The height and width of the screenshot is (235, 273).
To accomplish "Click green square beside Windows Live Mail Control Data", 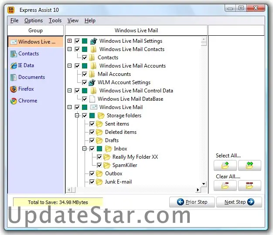I will click(x=85, y=91).
